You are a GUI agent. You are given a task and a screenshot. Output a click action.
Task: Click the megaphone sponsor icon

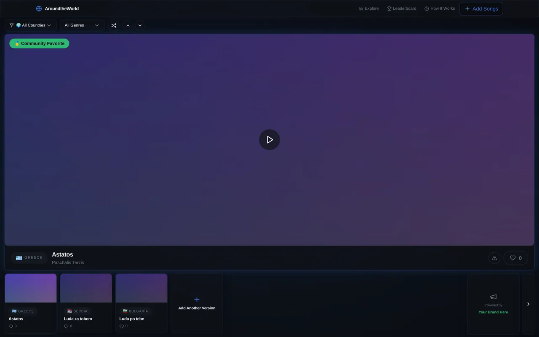pyautogui.click(x=494, y=297)
